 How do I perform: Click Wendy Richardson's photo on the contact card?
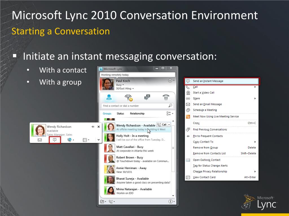pos(40,130)
